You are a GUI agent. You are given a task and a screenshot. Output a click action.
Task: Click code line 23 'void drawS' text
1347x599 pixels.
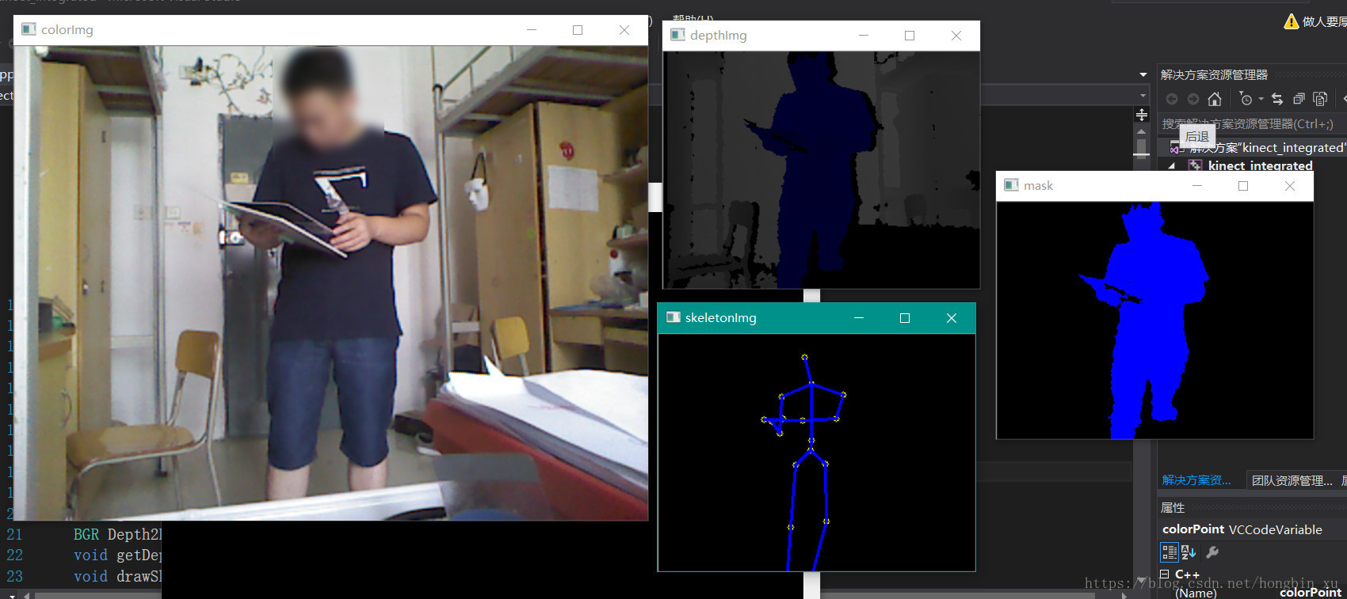tap(117, 577)
